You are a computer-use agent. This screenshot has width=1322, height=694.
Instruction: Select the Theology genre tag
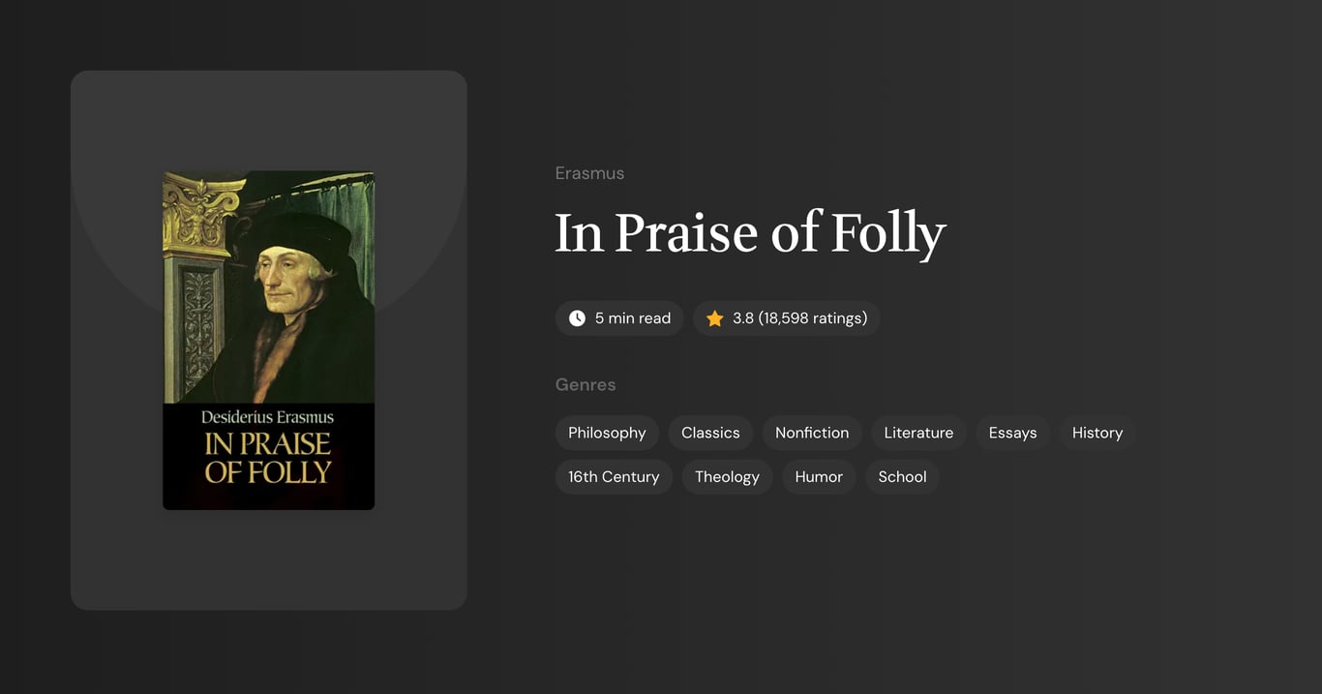[x=727, y=476]
